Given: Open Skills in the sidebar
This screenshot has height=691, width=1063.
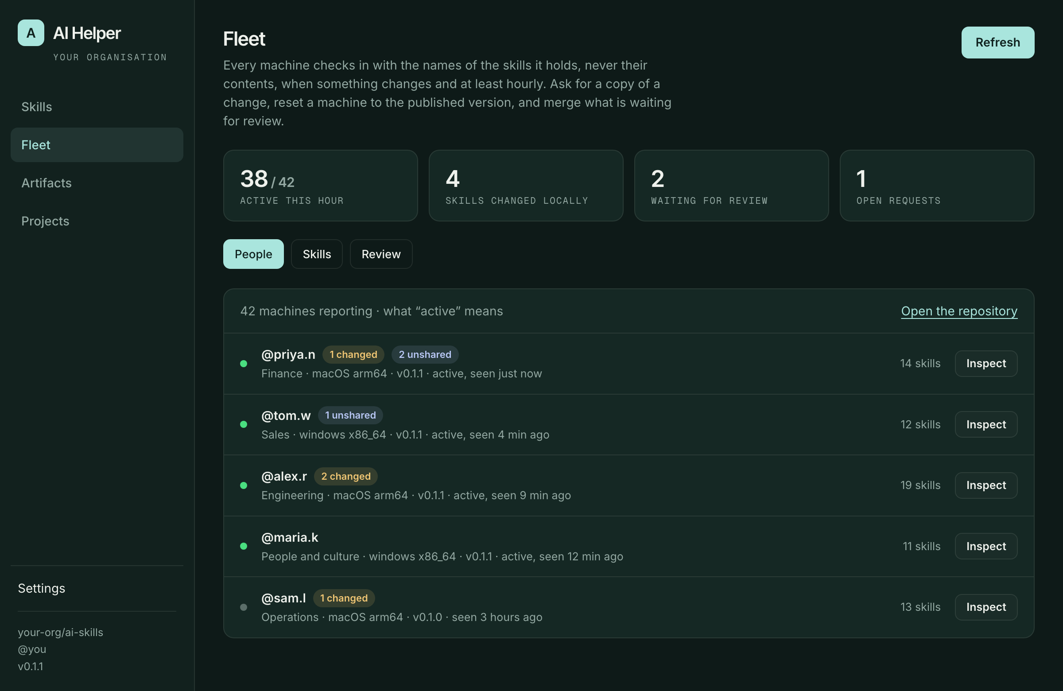Looking at the screenshot, I should coord(97,107).
